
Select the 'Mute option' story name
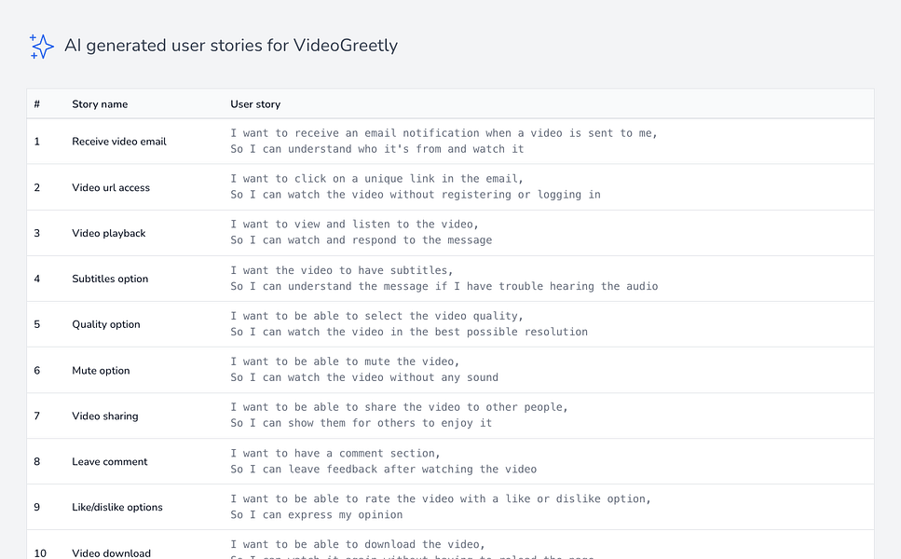pyautogui.click(x=101, y=371)
